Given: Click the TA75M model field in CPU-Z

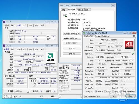Looking at the screenshot, I should coord(28,33).
